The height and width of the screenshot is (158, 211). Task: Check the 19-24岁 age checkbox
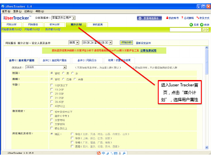[x=51, y=89]
